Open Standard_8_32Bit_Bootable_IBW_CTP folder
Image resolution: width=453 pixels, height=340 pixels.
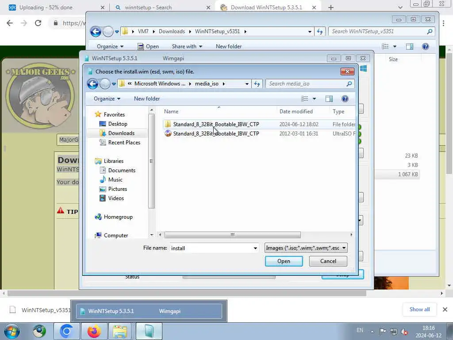(x=216, y=124)
